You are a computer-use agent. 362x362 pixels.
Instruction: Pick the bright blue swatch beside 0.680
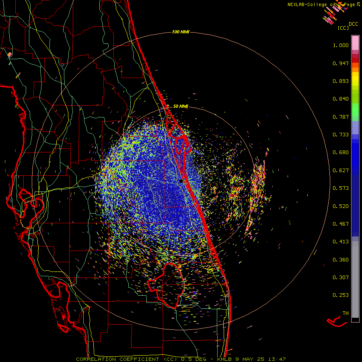[x=355, y=155]
